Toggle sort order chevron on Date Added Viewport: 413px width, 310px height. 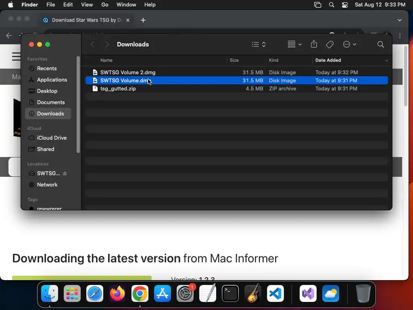click(x=386, y=61)
